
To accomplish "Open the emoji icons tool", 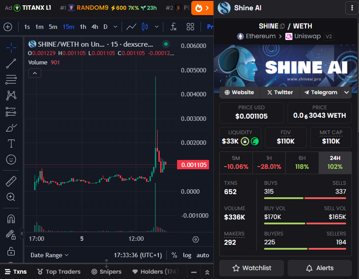I will point(11,159).
